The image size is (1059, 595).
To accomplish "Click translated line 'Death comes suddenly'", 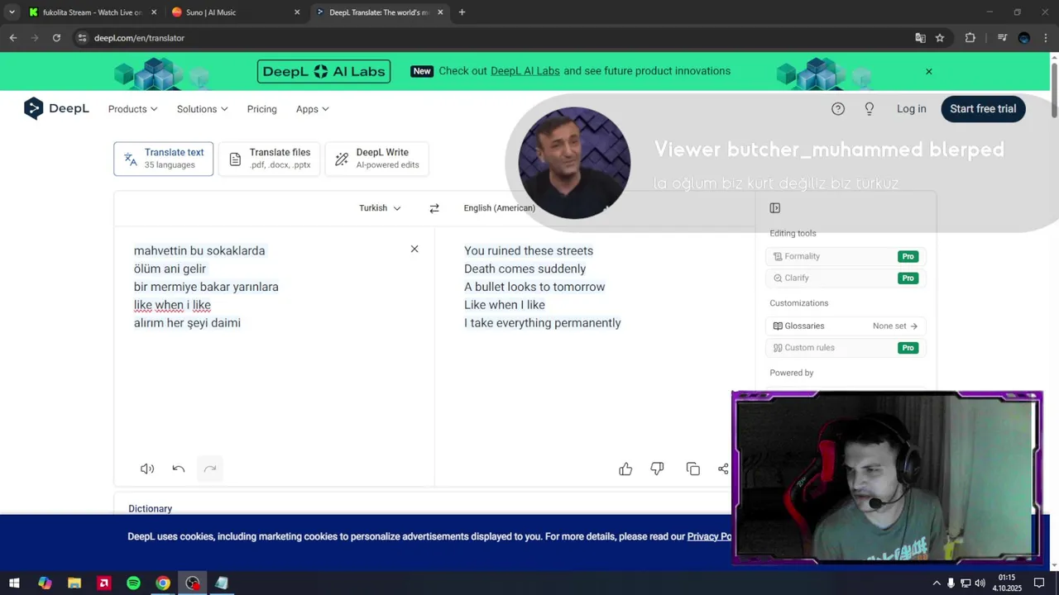I will (x=525, y=269).
